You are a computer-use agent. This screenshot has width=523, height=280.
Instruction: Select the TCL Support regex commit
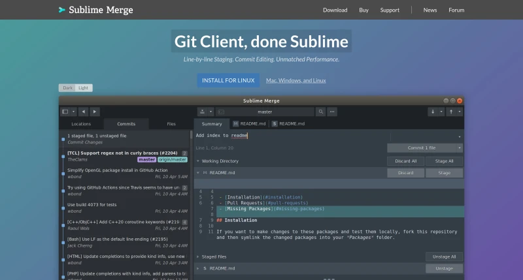click(125, 156)
